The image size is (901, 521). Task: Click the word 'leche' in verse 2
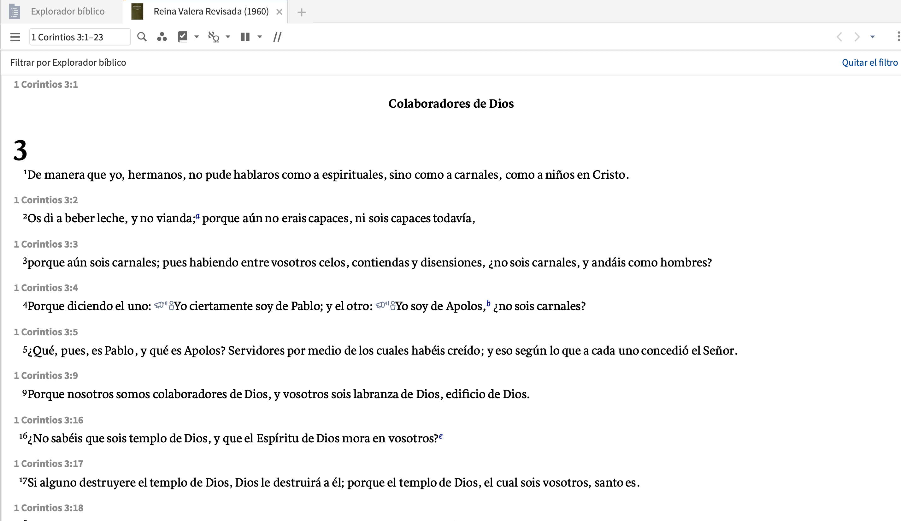click(x=110, y=218)
